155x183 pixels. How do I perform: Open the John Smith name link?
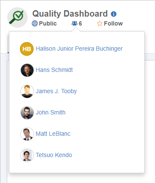[51, 112]
